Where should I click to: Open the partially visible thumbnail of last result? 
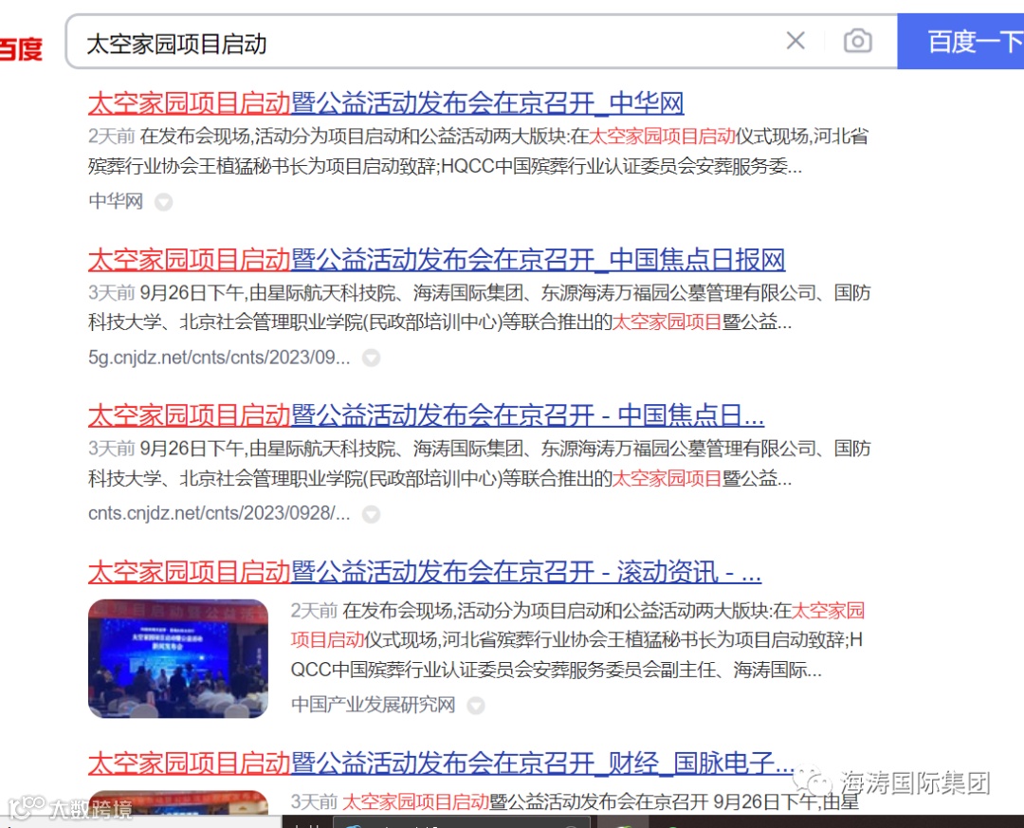pos(178,801)
